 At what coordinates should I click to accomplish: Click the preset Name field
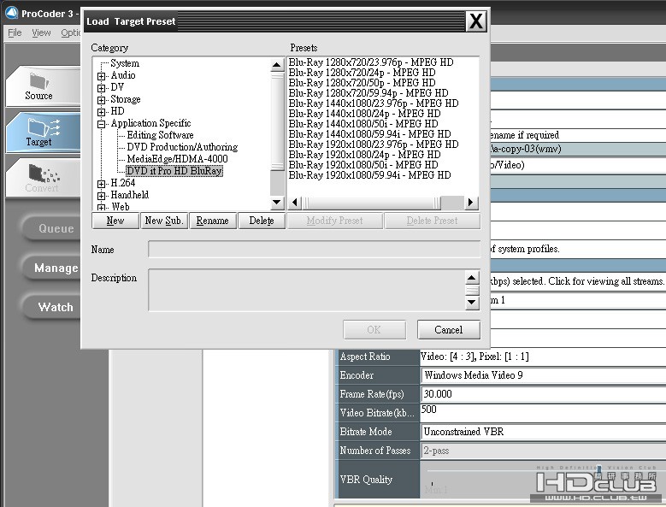(x=314, y=250)
